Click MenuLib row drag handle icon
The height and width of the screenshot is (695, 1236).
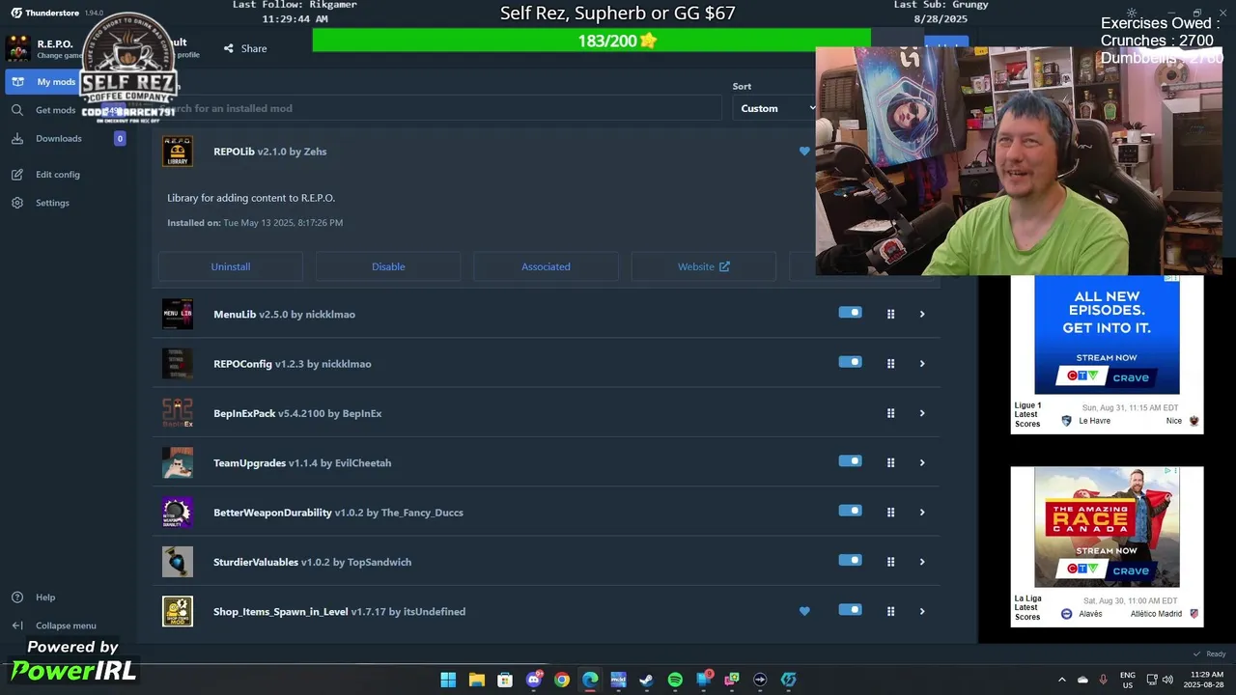(x=890, y=314)
